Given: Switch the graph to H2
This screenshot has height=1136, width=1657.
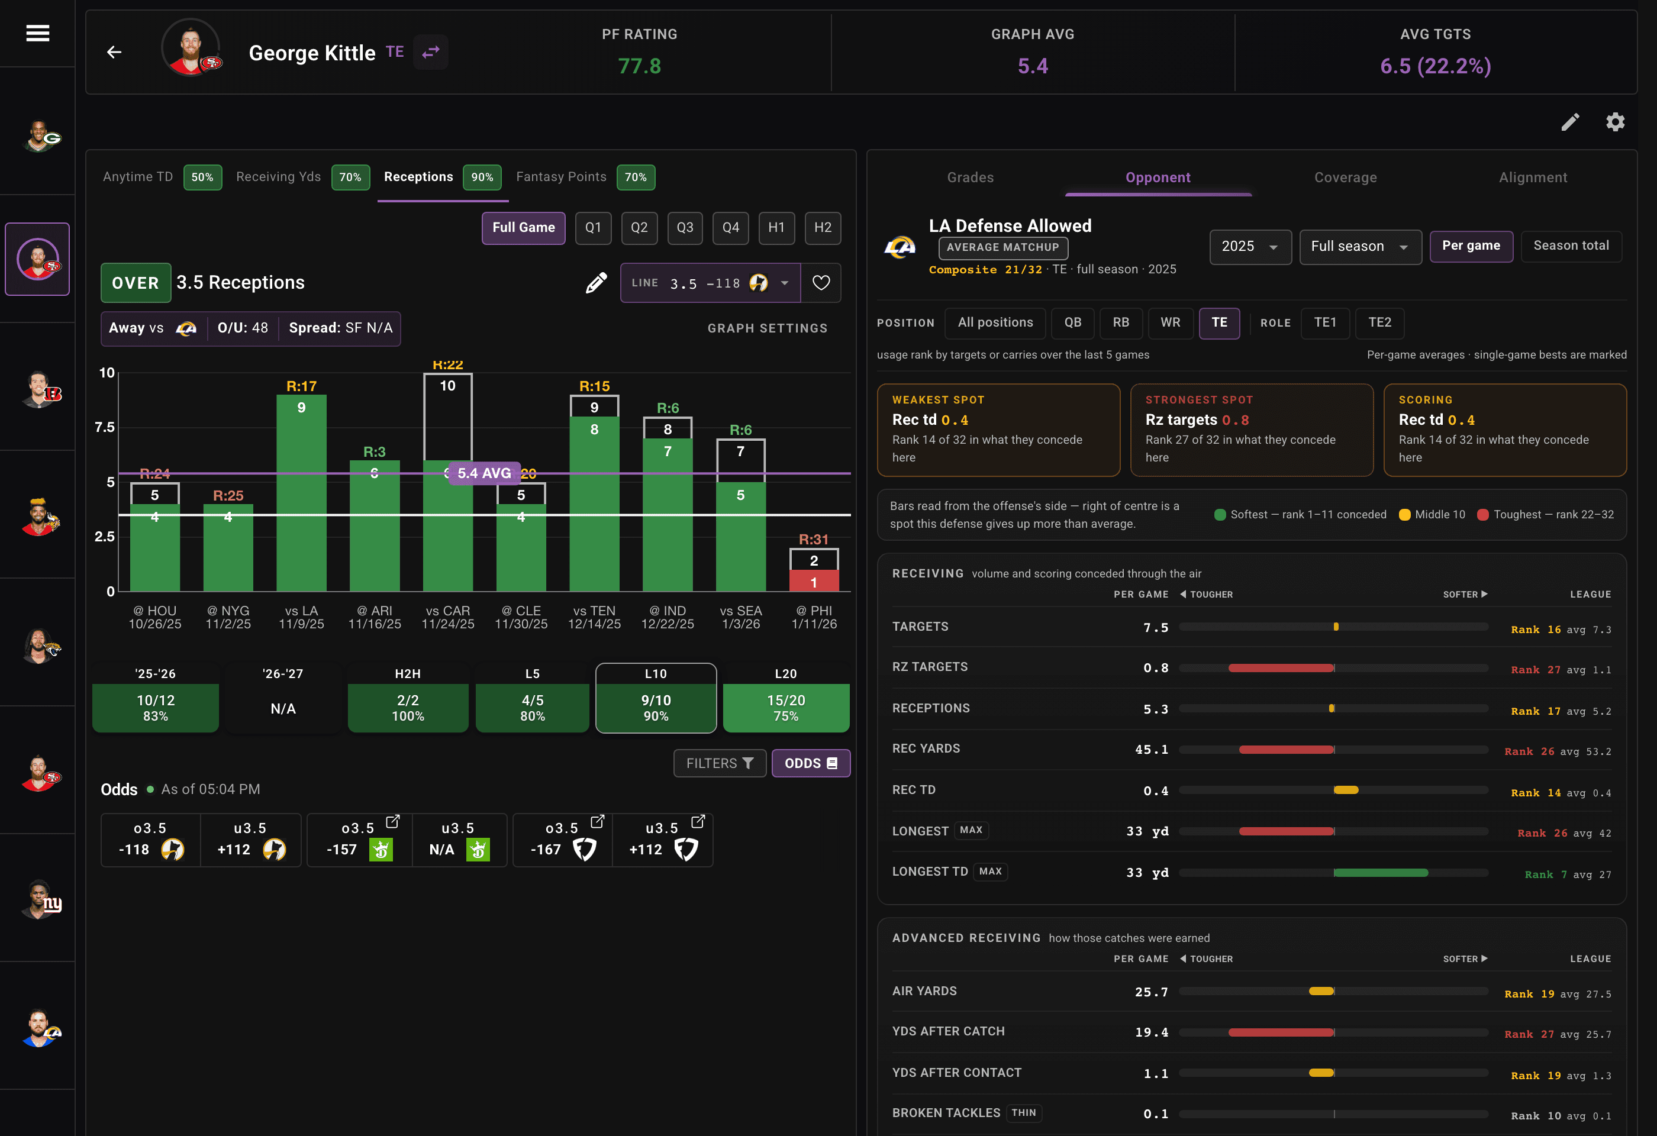Looking at the screenshot, I should (823, 228).
